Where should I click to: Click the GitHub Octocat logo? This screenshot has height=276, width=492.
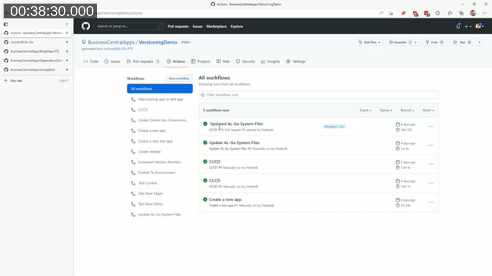(86, 26)
